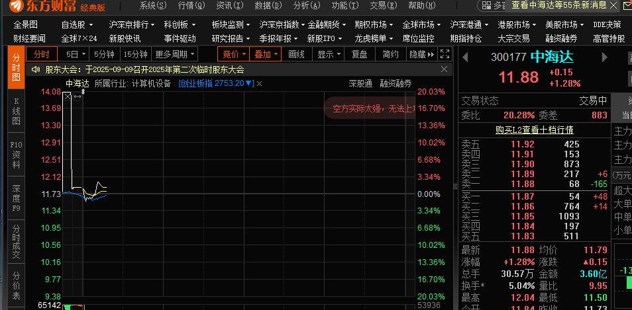
Task: Open the DDE决策 page
Action: pos(607,25)
